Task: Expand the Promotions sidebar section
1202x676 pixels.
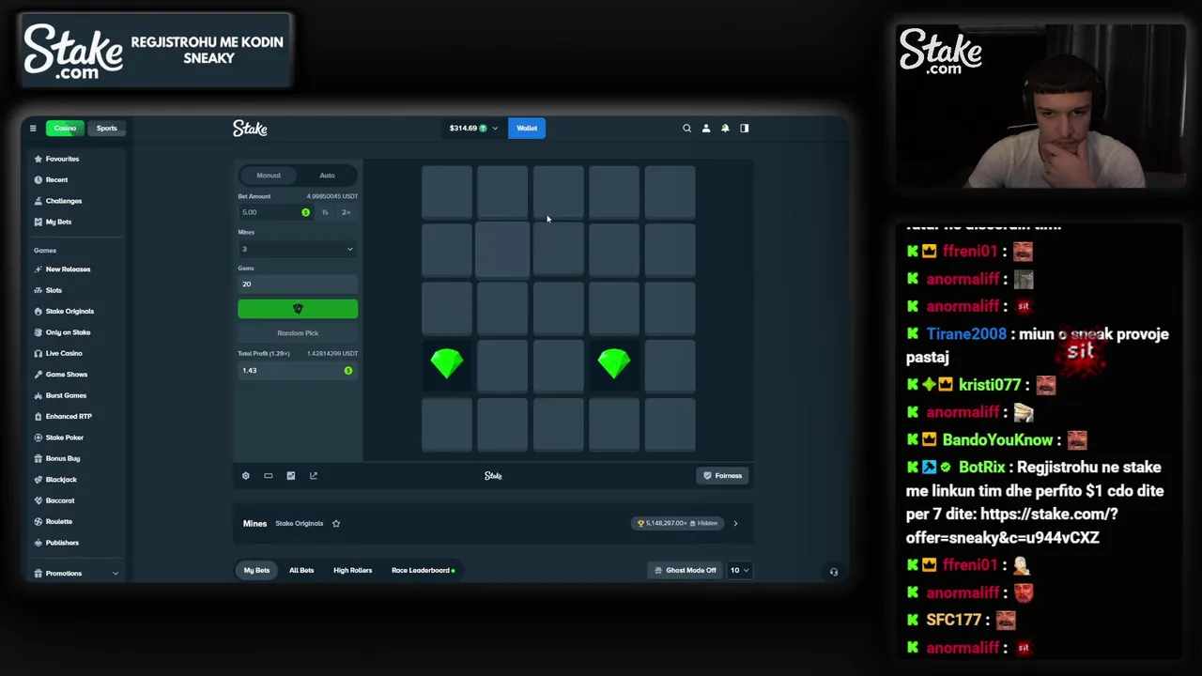Action: click(x=75, y=573)
